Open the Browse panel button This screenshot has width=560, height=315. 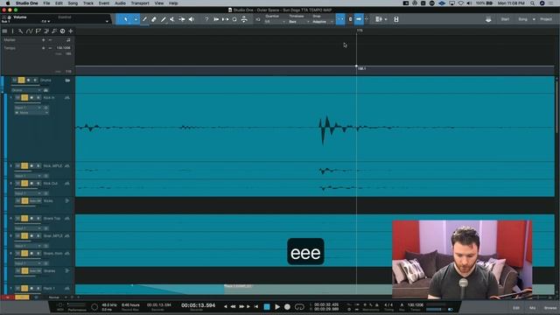(550, 308)
